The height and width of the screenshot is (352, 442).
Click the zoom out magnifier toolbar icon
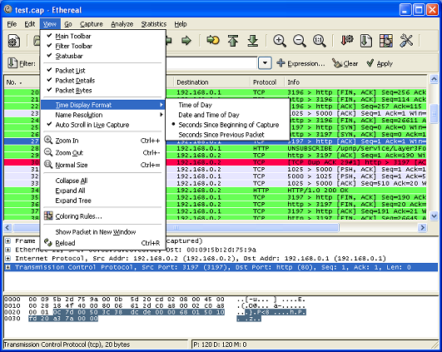click(300, 41)
